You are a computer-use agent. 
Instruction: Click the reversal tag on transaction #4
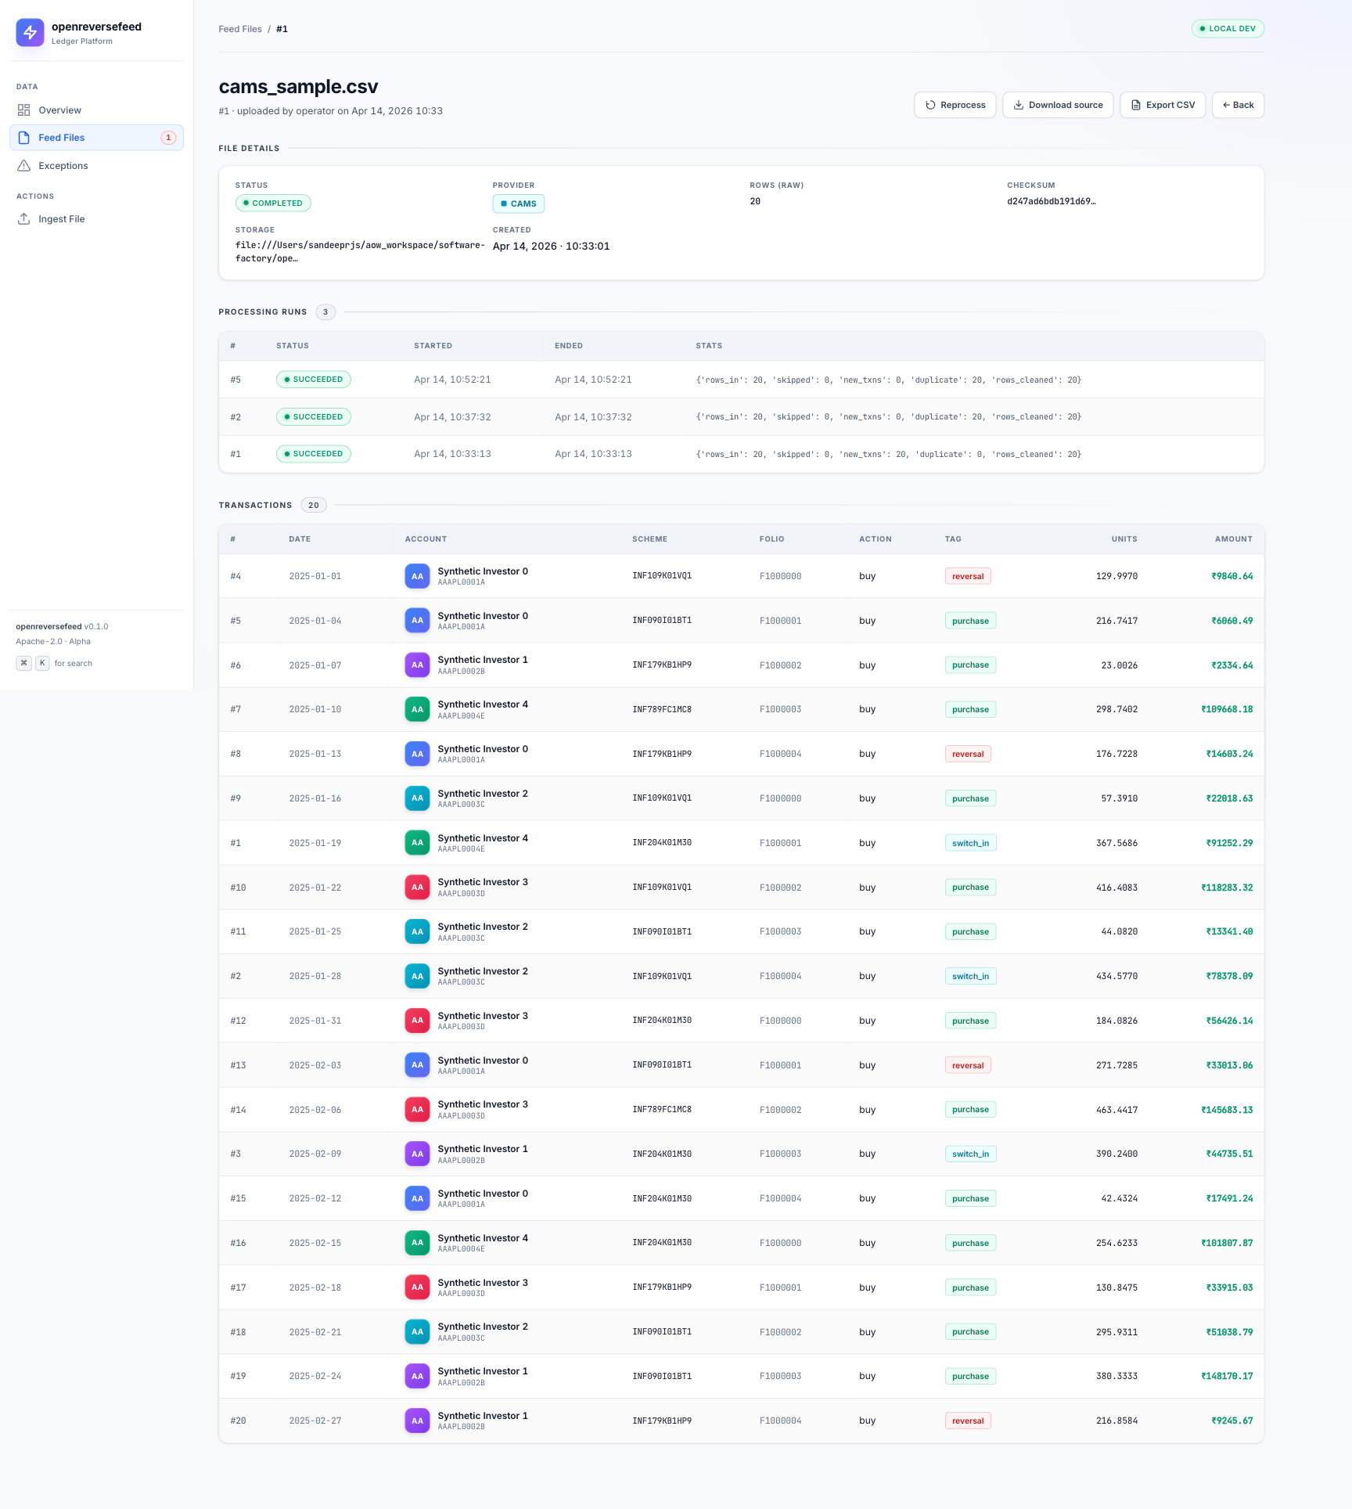click(x=968, y=576)
